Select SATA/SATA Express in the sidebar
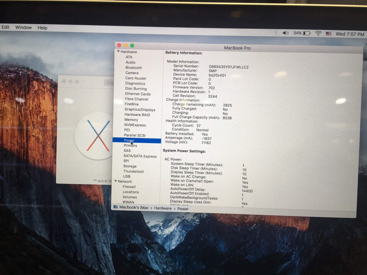The width and height of the screenshot is (367, 275). coord(140,156)
